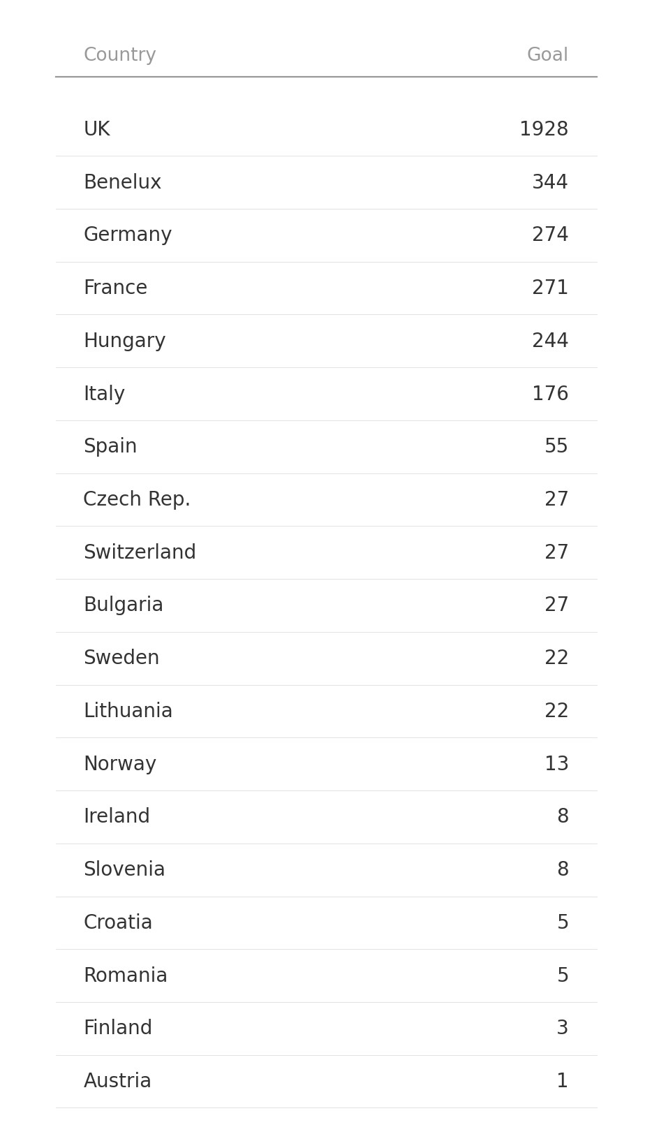
Task: Select the Spain row
Action: click(110, 447)
